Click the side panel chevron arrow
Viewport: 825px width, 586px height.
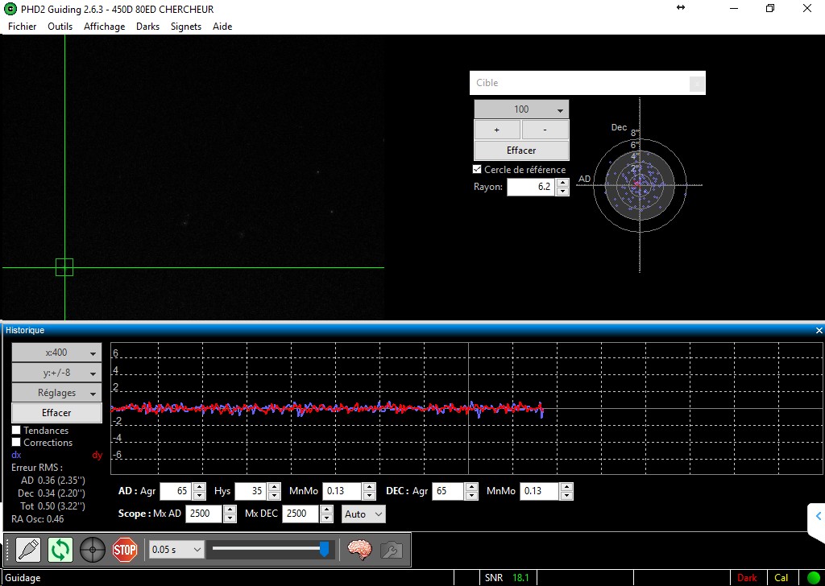tap(818, 516)
